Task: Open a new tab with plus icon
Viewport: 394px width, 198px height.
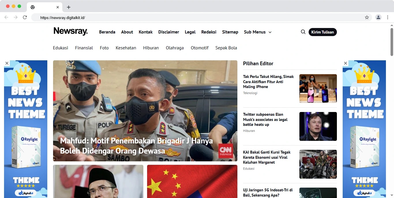Action: [68, 7]
